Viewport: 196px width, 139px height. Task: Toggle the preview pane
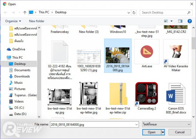pyautogui.click(x=180, y=21)
